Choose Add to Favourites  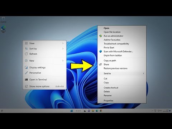(x=122, y=40)
